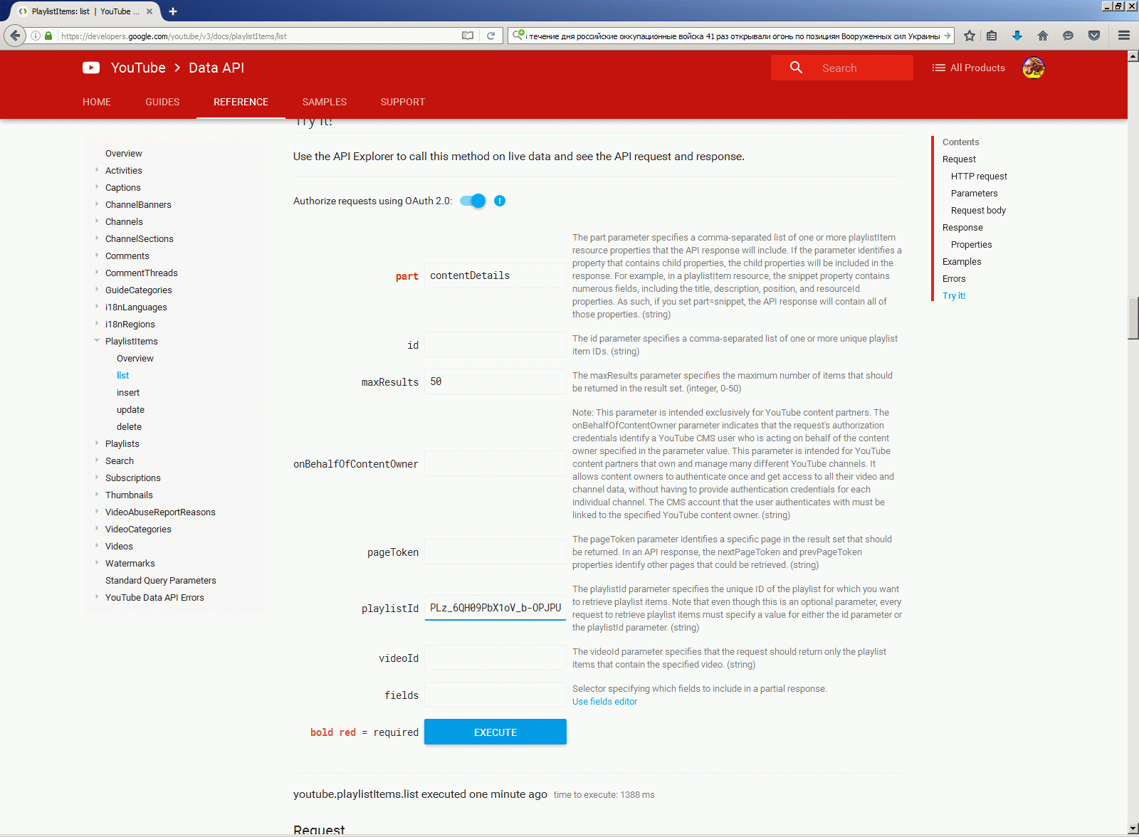Open the SAMPLES tab

pos(325,102)
